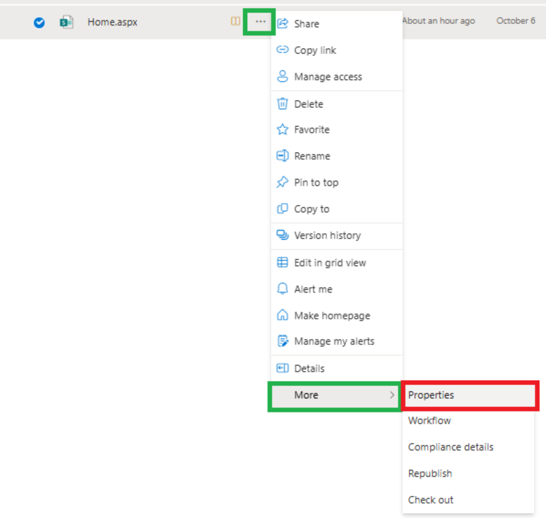Expand the More submenu
The height and width of the screenshot is (518, 546).
pos(306,395)
